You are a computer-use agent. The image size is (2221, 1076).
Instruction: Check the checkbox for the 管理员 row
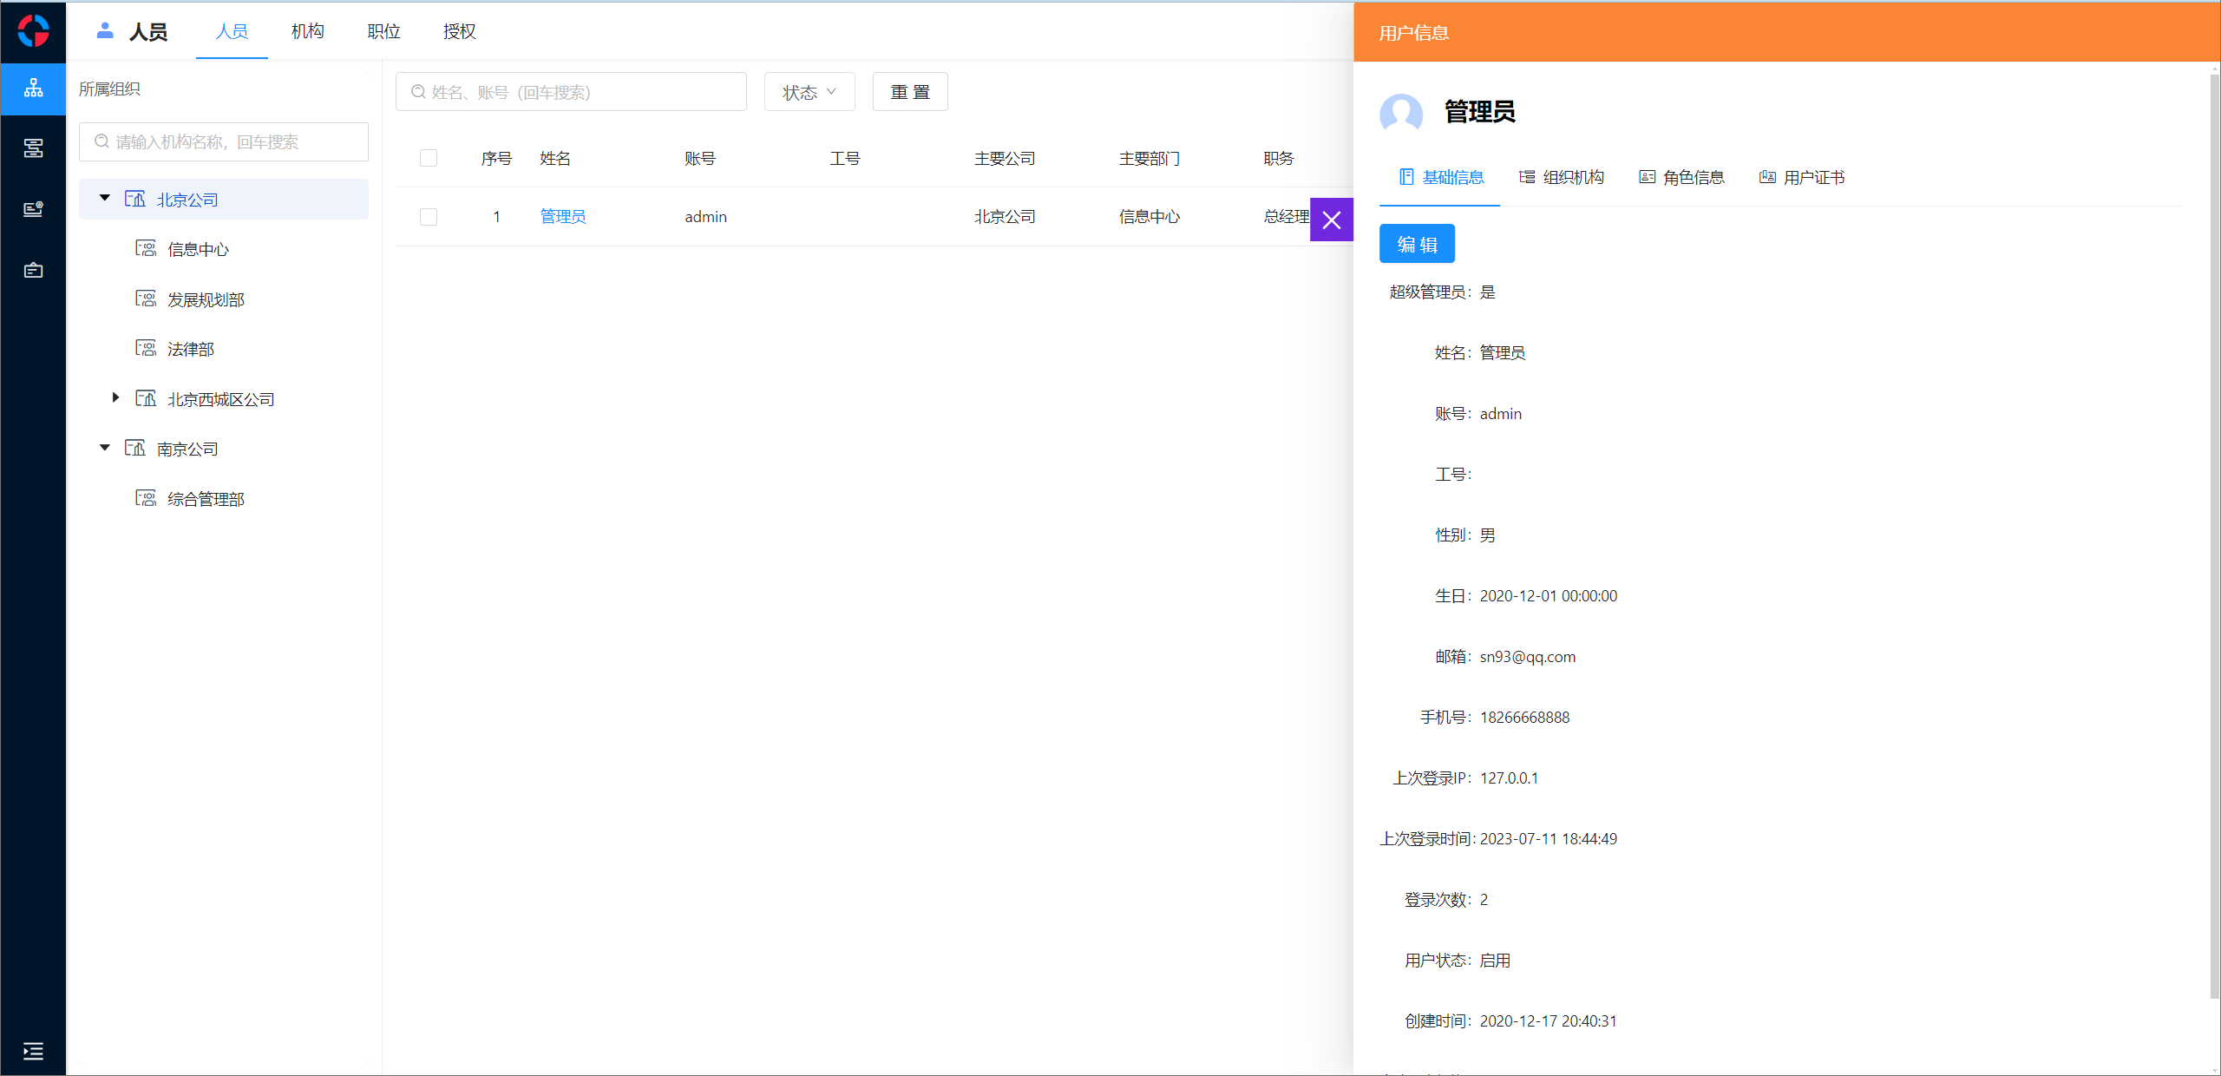tap(428, 217)
